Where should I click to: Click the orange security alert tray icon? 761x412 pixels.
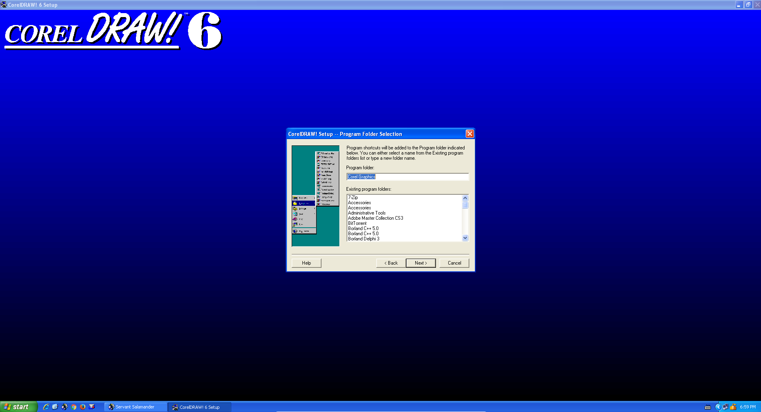click(733, 407)
